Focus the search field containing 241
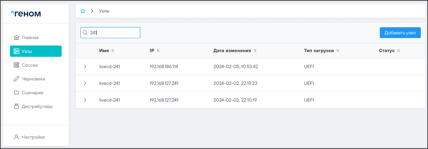Screen dimensions: 428x149 pos(115,33)
